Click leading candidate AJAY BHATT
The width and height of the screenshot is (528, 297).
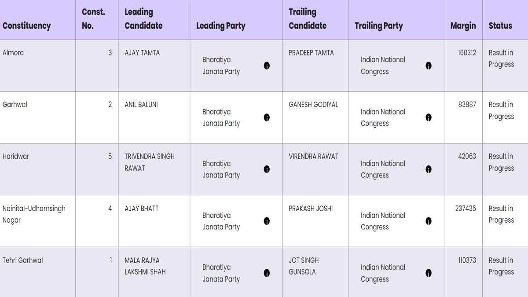coord(141,208)
